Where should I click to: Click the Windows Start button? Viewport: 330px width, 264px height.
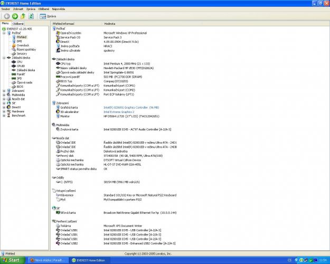[x=13, y=260]
